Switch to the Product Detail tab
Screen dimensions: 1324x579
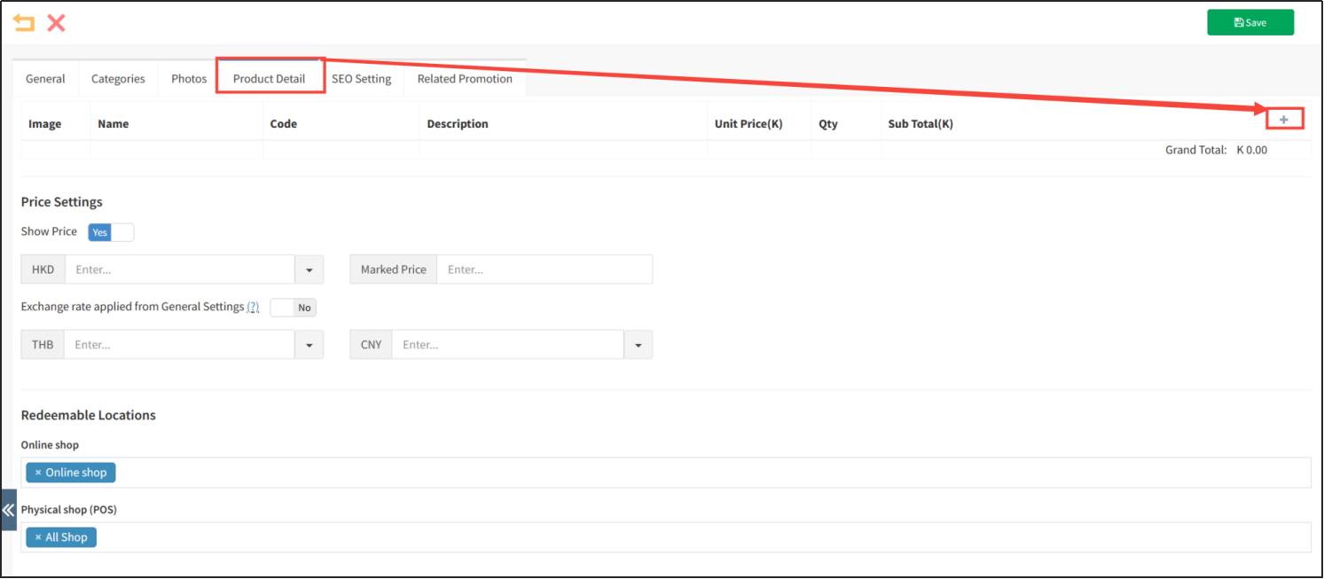[x=269, y=79]
